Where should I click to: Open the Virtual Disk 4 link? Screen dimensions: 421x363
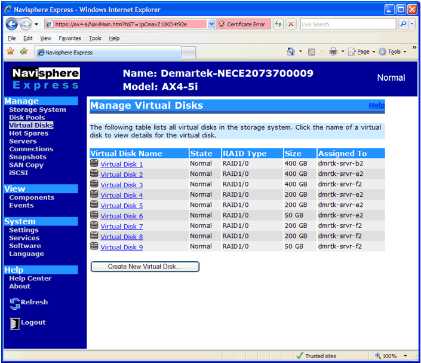pos(122,196)
